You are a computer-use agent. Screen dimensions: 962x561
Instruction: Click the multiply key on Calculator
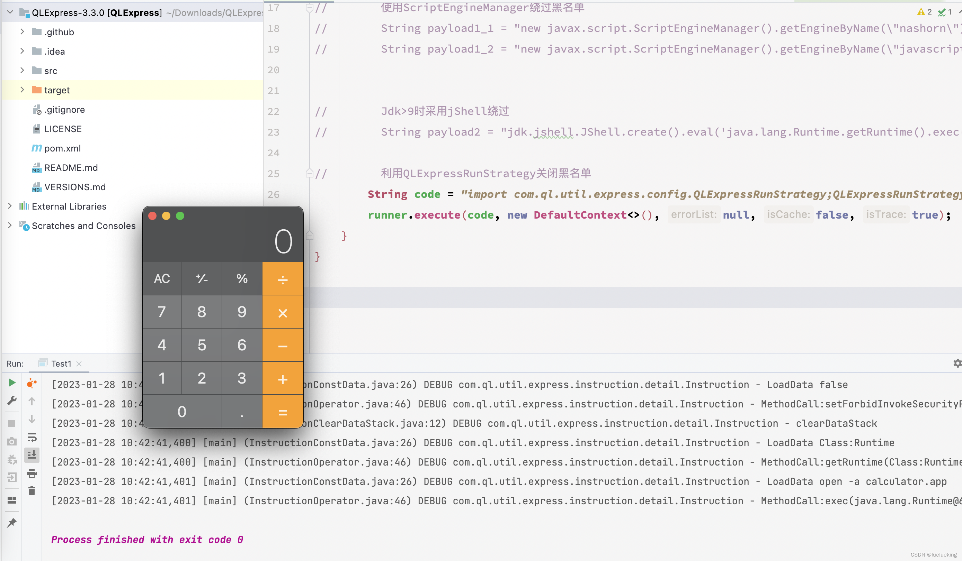283,312
